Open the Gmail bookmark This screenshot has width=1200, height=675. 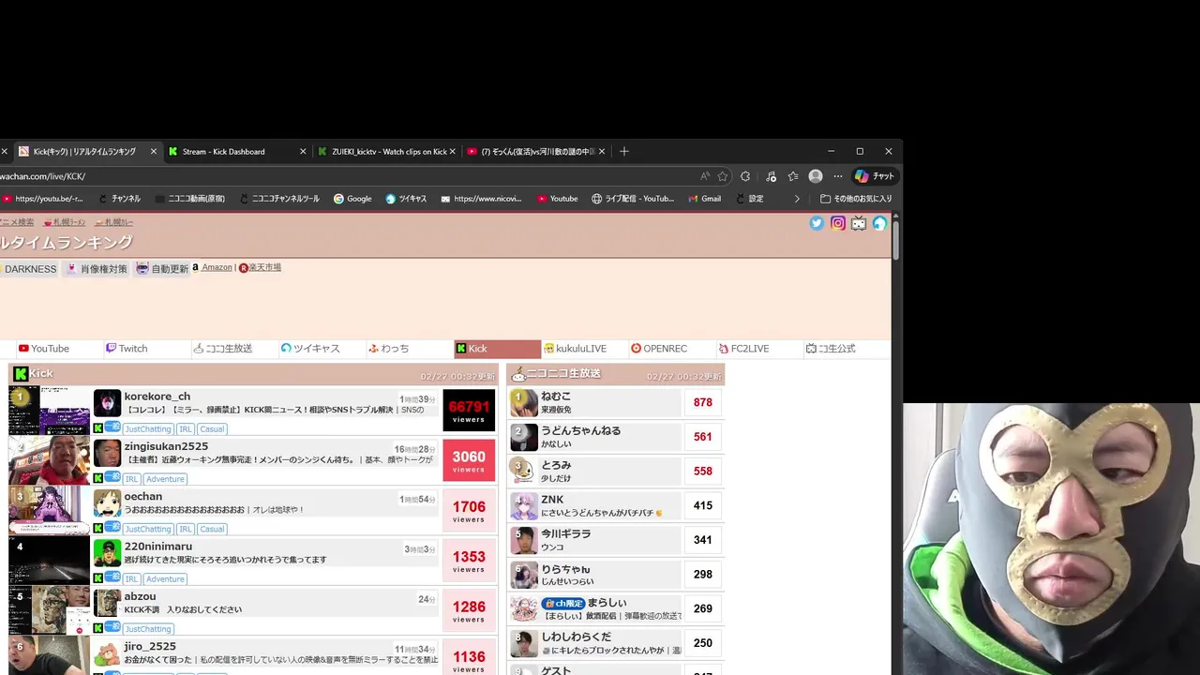pyautogui.click(x=704, y=199)
